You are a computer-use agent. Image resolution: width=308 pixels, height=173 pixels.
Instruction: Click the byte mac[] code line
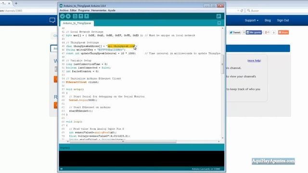click(130, 35)
